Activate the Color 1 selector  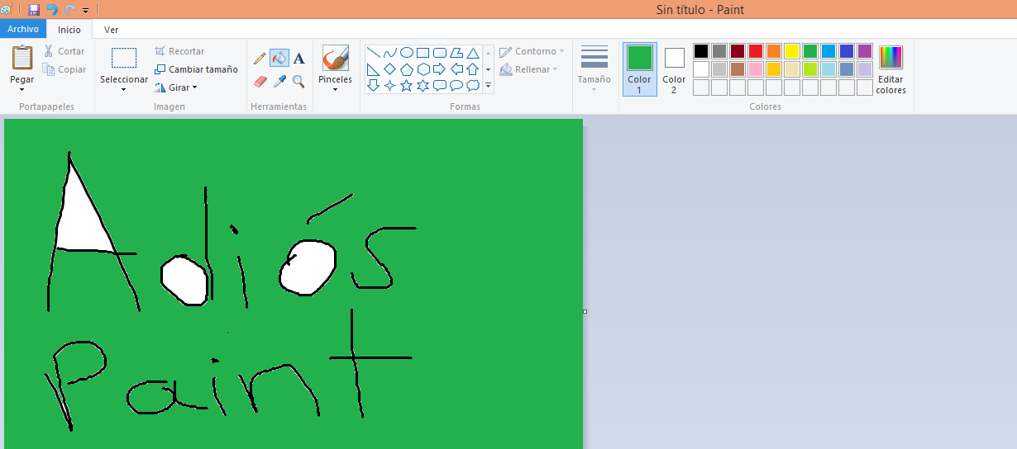(x=639, y=69)
